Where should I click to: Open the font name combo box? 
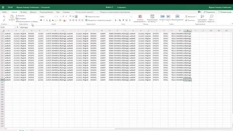(48, 17)
